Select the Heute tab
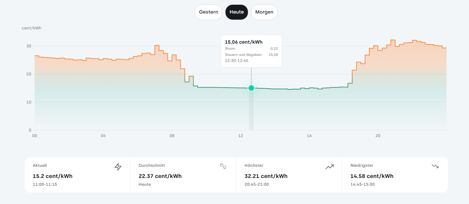 tap(237, 12)
